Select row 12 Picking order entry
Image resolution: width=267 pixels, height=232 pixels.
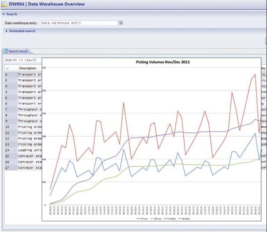(30, 138)
